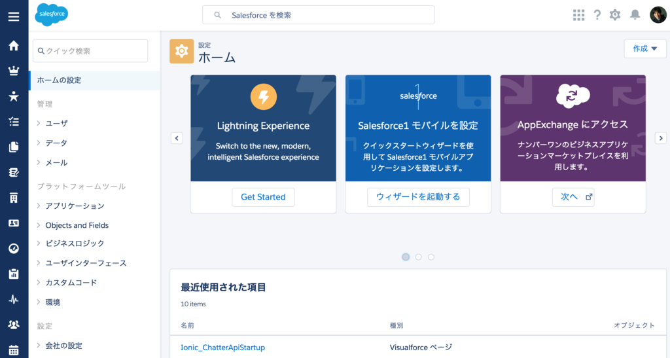Open the Reports clipboard icon in the sidebar

[x=14, y=274]
